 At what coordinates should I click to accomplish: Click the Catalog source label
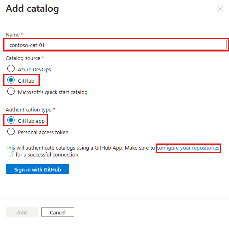tap(23, 58)
